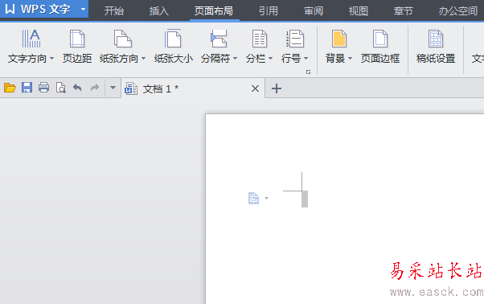This screenshot has height=304, width=484.
Task: Switch to the 插入 ribbon tab
Action: coord(159,11)
